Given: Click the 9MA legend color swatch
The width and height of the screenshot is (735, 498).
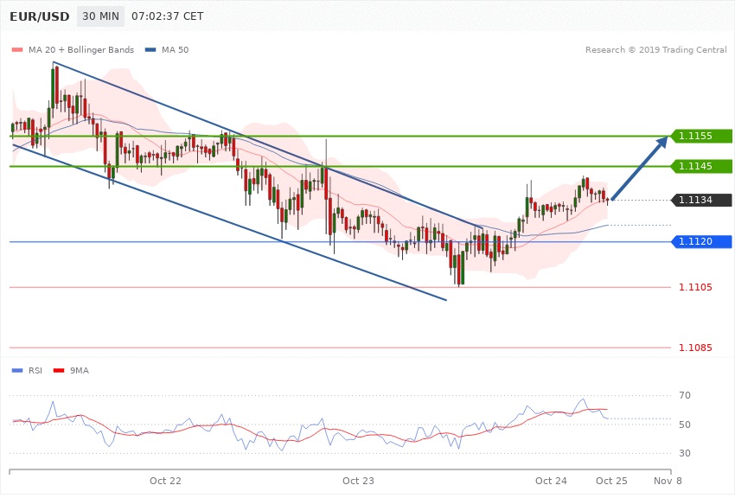Looking at the screenshot, I should coord(59,371).
